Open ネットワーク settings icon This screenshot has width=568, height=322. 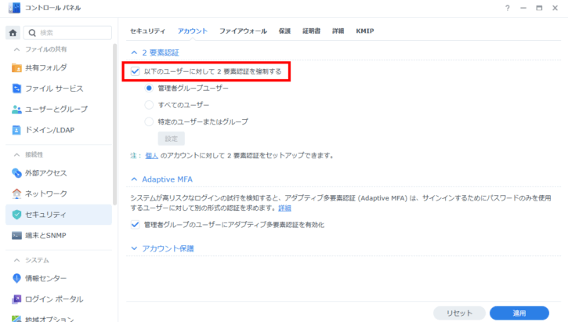pos(17,194)
